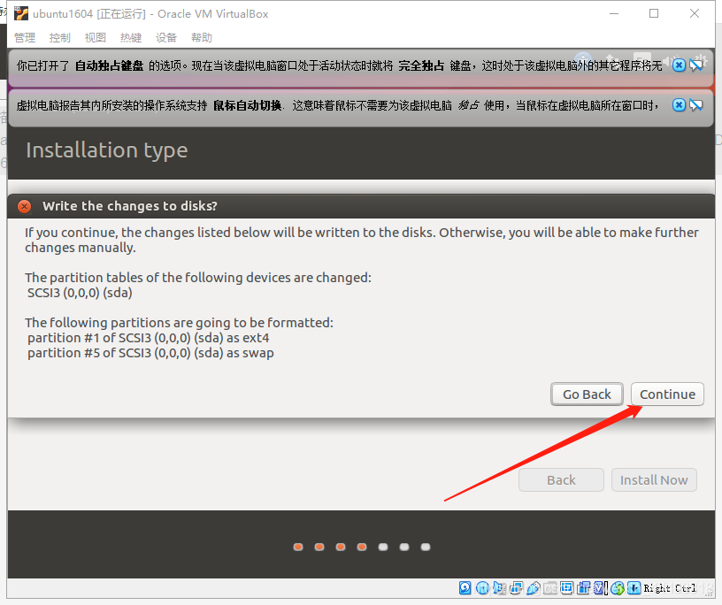Open the 管理 menu
Screen dimensions: 722x605
tap(25, 38)
